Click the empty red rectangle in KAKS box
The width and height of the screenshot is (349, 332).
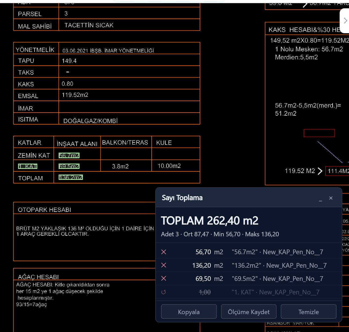319,133
